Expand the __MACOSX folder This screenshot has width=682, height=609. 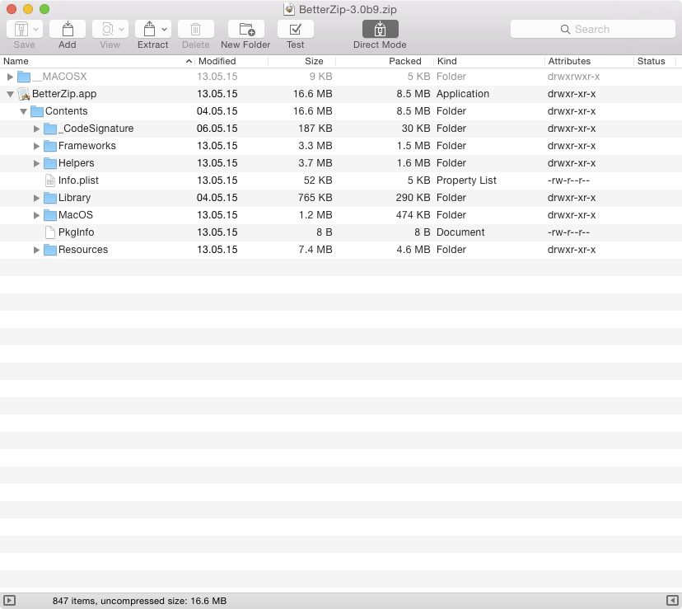click(10, 77)
